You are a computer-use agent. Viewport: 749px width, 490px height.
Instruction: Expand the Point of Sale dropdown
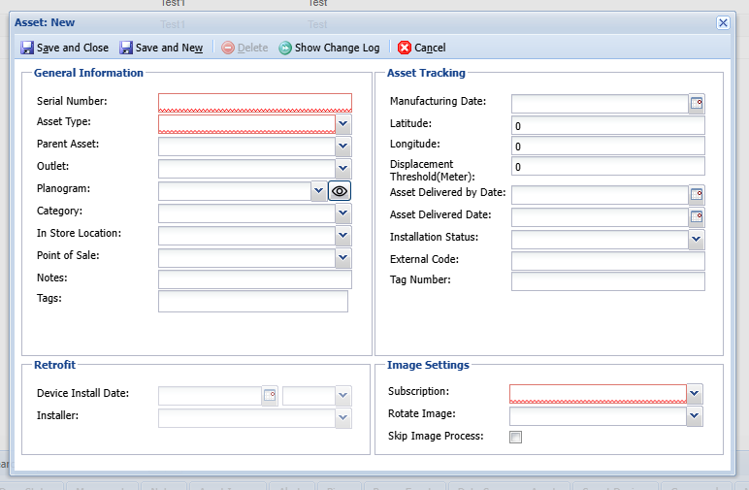point(343,257)
